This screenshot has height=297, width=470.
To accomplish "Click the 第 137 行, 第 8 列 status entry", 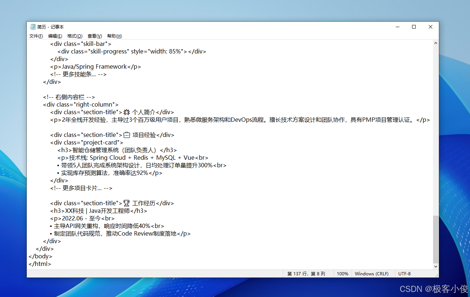I will pyautogui.click(x=306, y=274).
